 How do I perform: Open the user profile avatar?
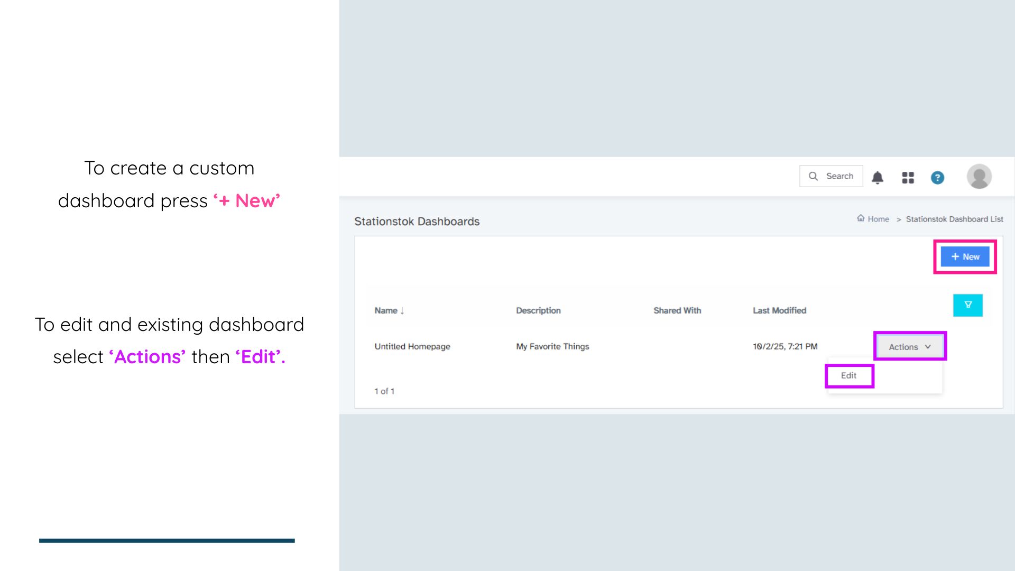[979, 177]
